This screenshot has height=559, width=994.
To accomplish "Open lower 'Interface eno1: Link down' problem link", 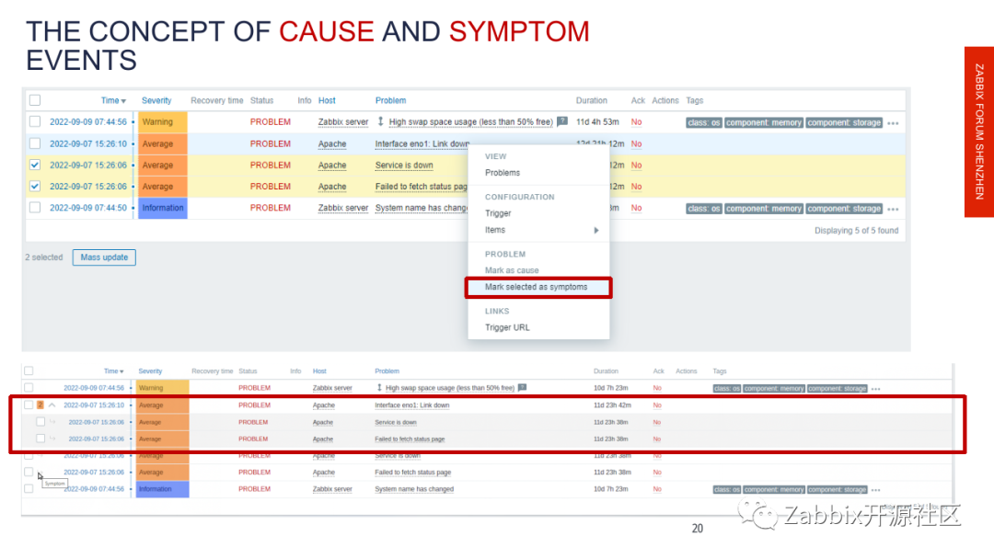I will pos(412,405).
